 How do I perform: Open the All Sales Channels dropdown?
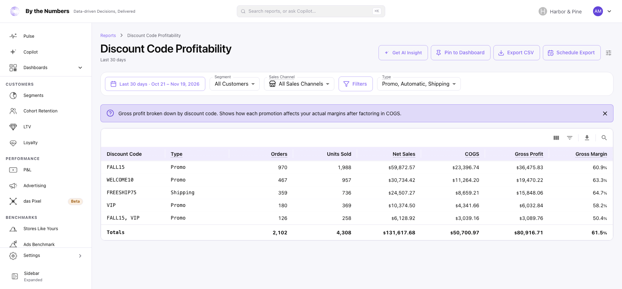coord(299,84)
